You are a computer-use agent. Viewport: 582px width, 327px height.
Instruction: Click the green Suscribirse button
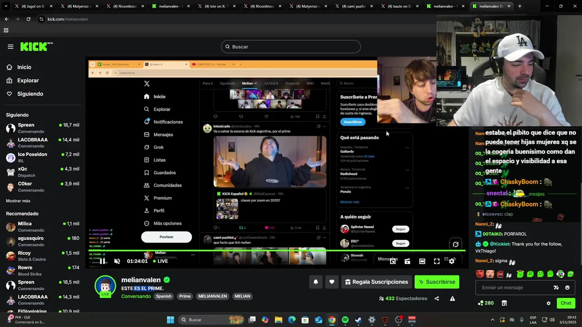click(437, 282)
